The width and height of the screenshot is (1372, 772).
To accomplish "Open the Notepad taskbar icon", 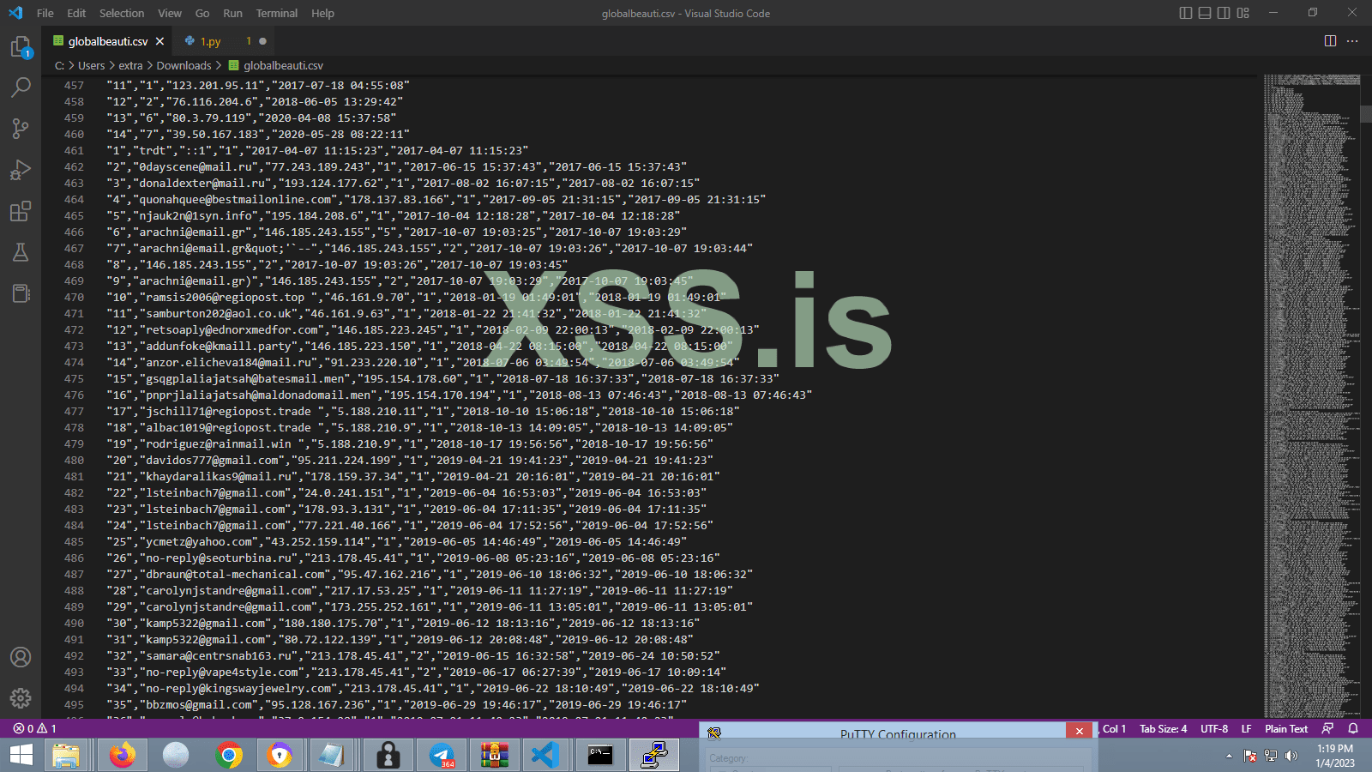I will tap(332, 755).
